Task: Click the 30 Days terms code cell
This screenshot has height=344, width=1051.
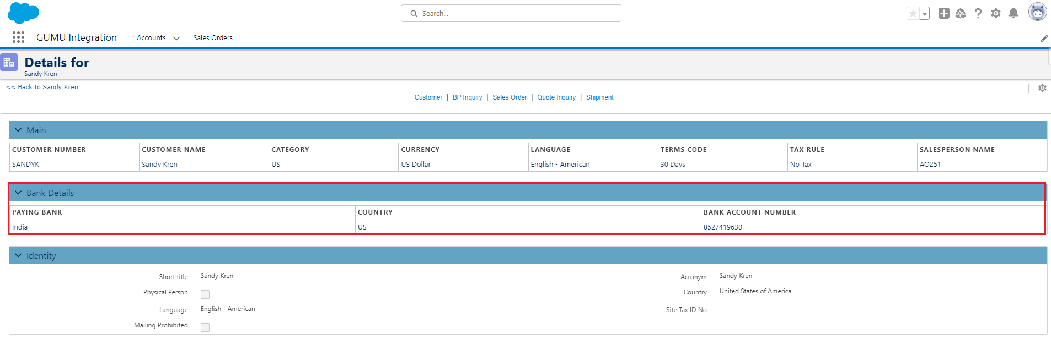Action: [722, 164]
